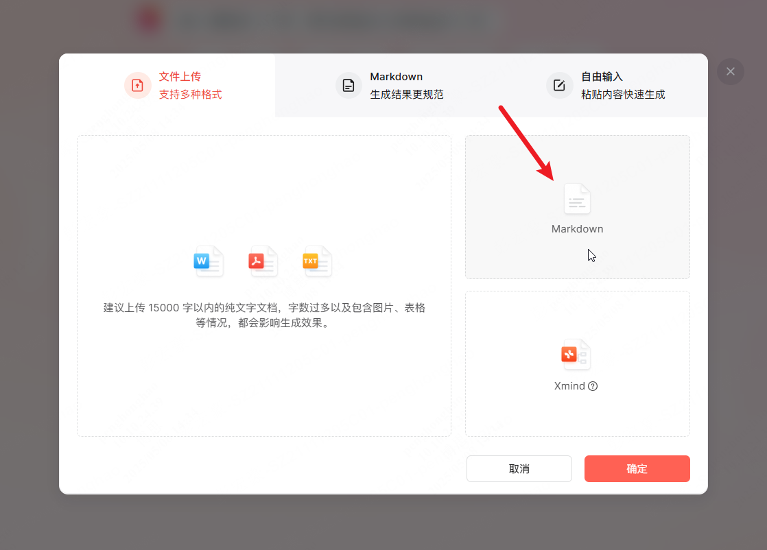Click the Markdown tab's document icon
This screenshot has width=767, height=550.
click(349, 85)
